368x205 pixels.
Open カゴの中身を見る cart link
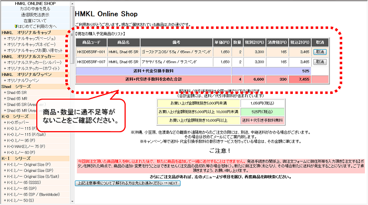tap(35, 9)
